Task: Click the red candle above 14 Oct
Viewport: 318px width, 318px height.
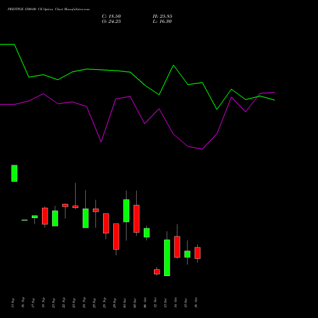Action: tap(177, 247)
